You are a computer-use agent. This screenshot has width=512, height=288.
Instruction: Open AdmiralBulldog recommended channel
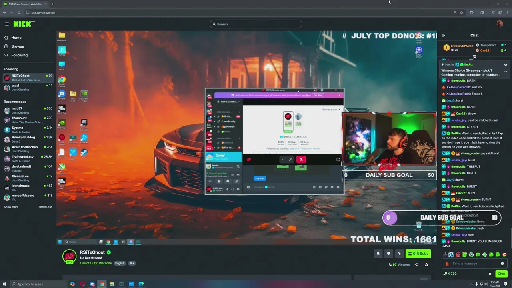28,139
